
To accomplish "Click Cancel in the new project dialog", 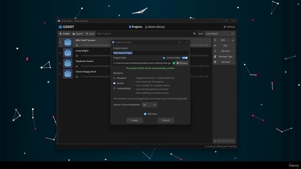I will (166, 120).
